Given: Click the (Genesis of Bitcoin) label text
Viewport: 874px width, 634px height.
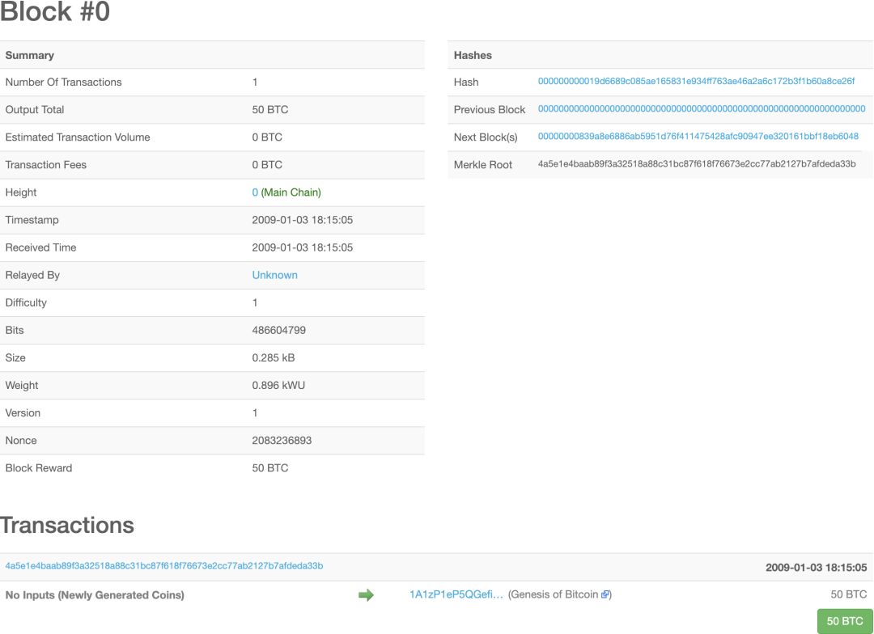Looking at the screenshot, I should coord(560,594).
